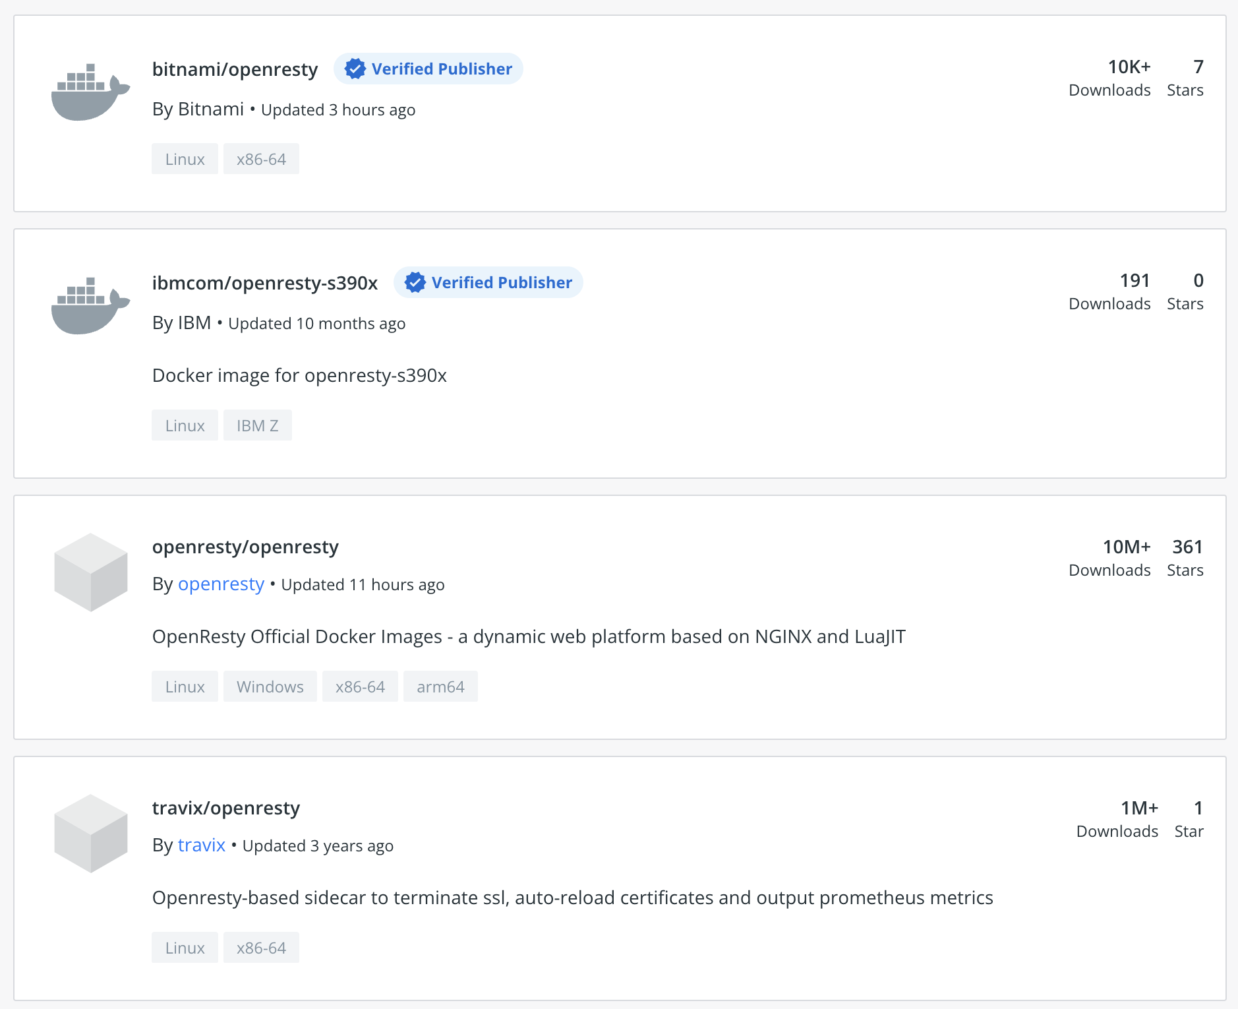Click the Verified Publisher checkmark for bitnami
Viewport: 1238px width, 1009px height.
click(355, 69)
